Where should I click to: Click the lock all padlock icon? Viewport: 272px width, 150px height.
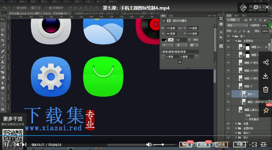[x=248, y=31]
